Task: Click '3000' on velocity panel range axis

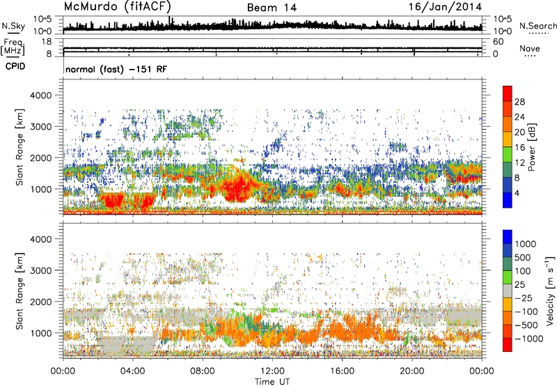Action: pyautogui.click(x=41, y=270)
